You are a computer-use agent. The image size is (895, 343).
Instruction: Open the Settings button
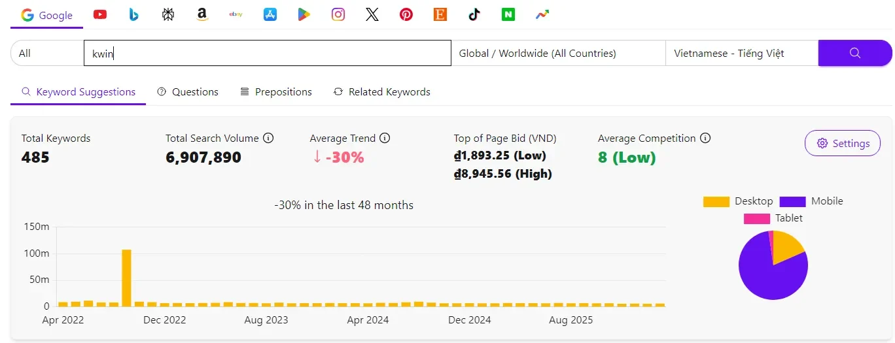[842, 143]
